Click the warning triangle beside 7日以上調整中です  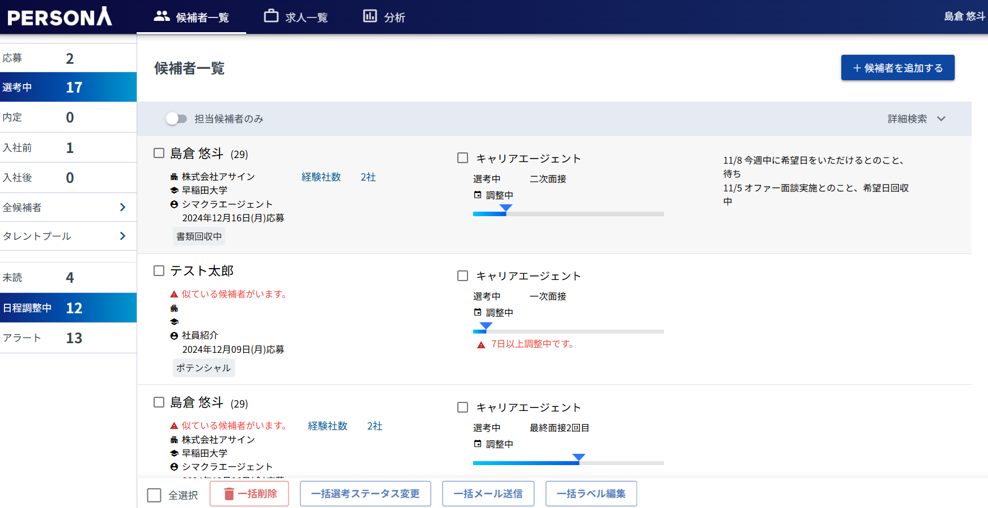[x=481, y=344]
